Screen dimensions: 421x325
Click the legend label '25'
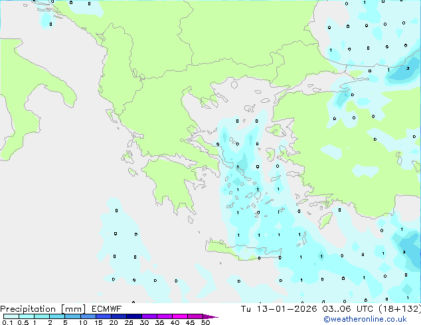click(129, 322)
